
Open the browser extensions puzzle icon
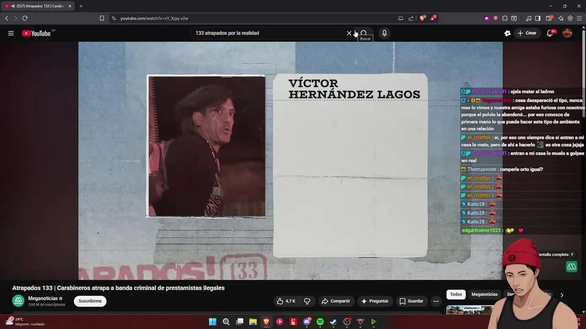pos(505,18)
